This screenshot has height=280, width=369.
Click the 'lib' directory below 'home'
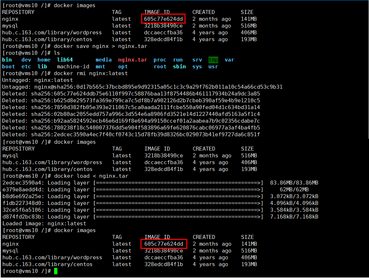(x=42, y=67)
